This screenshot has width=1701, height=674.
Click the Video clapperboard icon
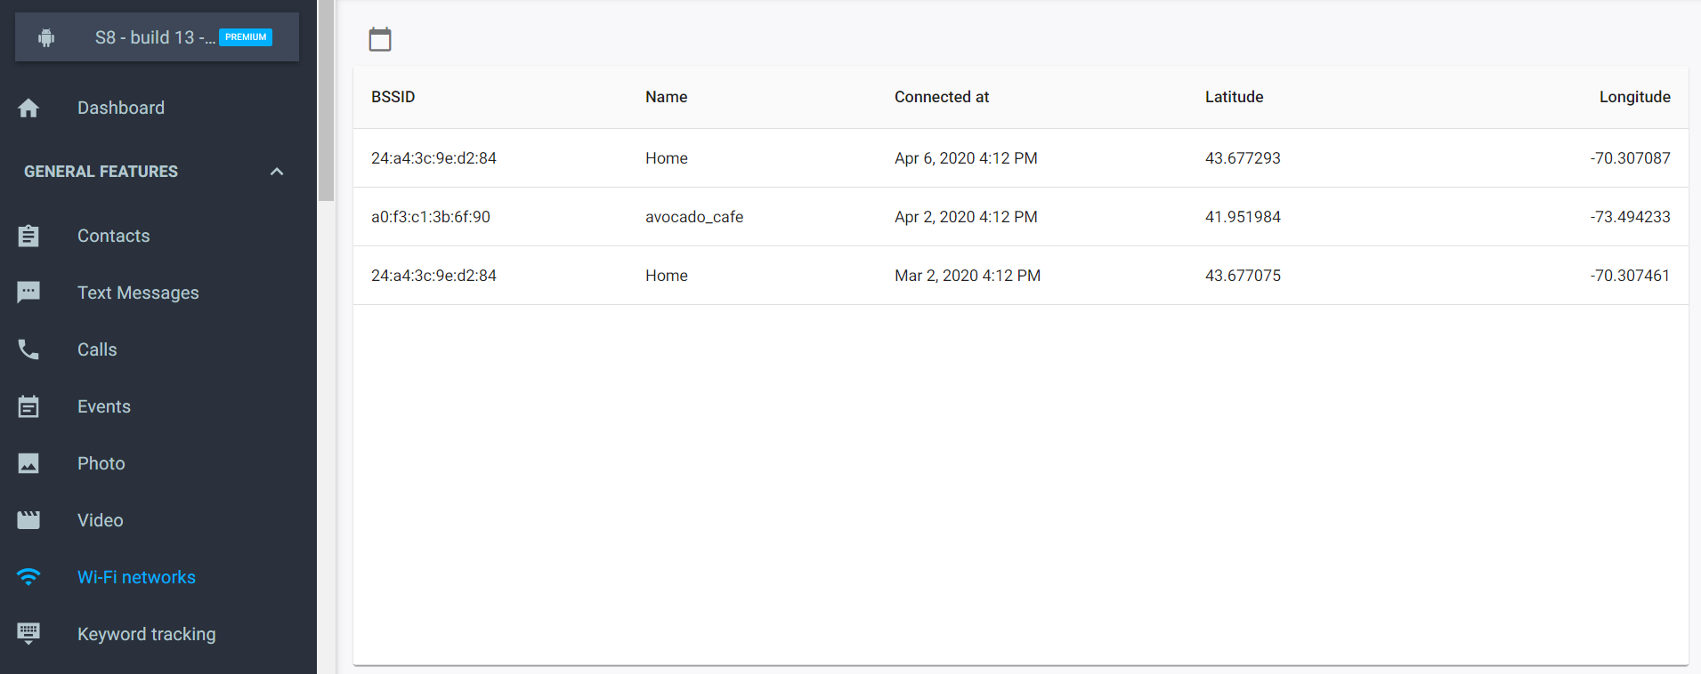pos(28,520)
